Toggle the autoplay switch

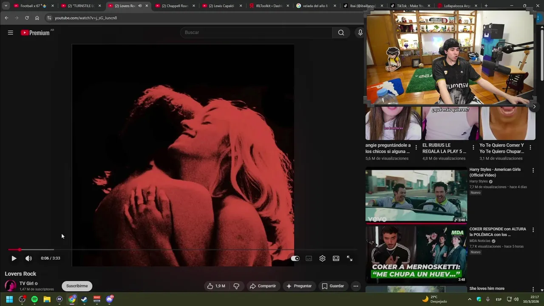click(295, 258)
